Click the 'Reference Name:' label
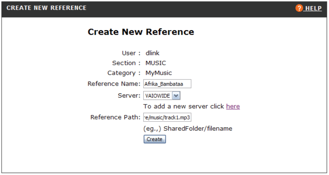329x175 pixels. coord(114,84)
